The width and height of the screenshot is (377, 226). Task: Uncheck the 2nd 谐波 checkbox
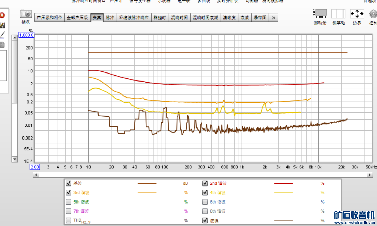coord(205,183)
